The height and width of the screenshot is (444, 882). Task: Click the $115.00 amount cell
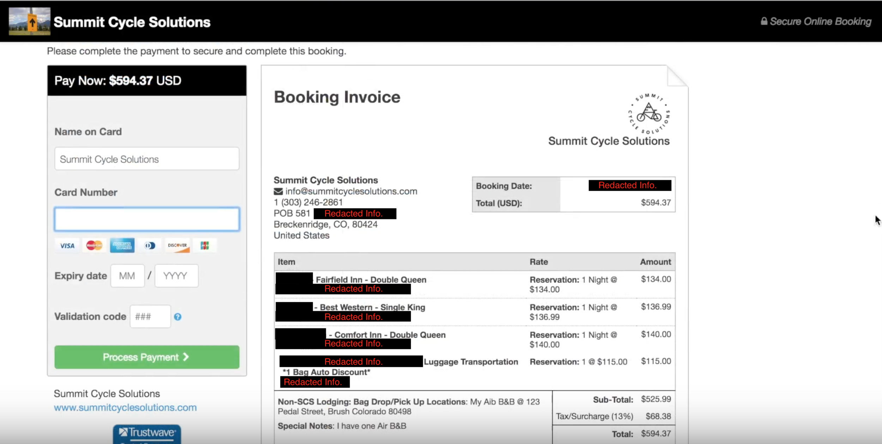click(656, 361)
